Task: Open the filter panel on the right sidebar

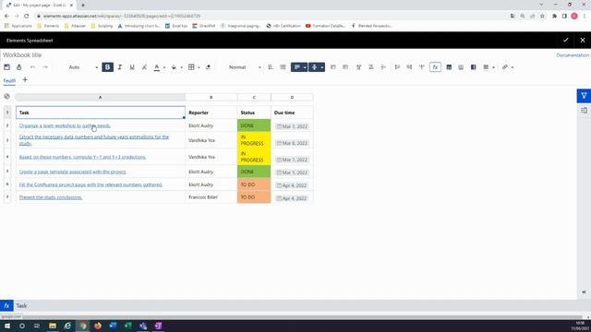Action: [x=584, y=96]
